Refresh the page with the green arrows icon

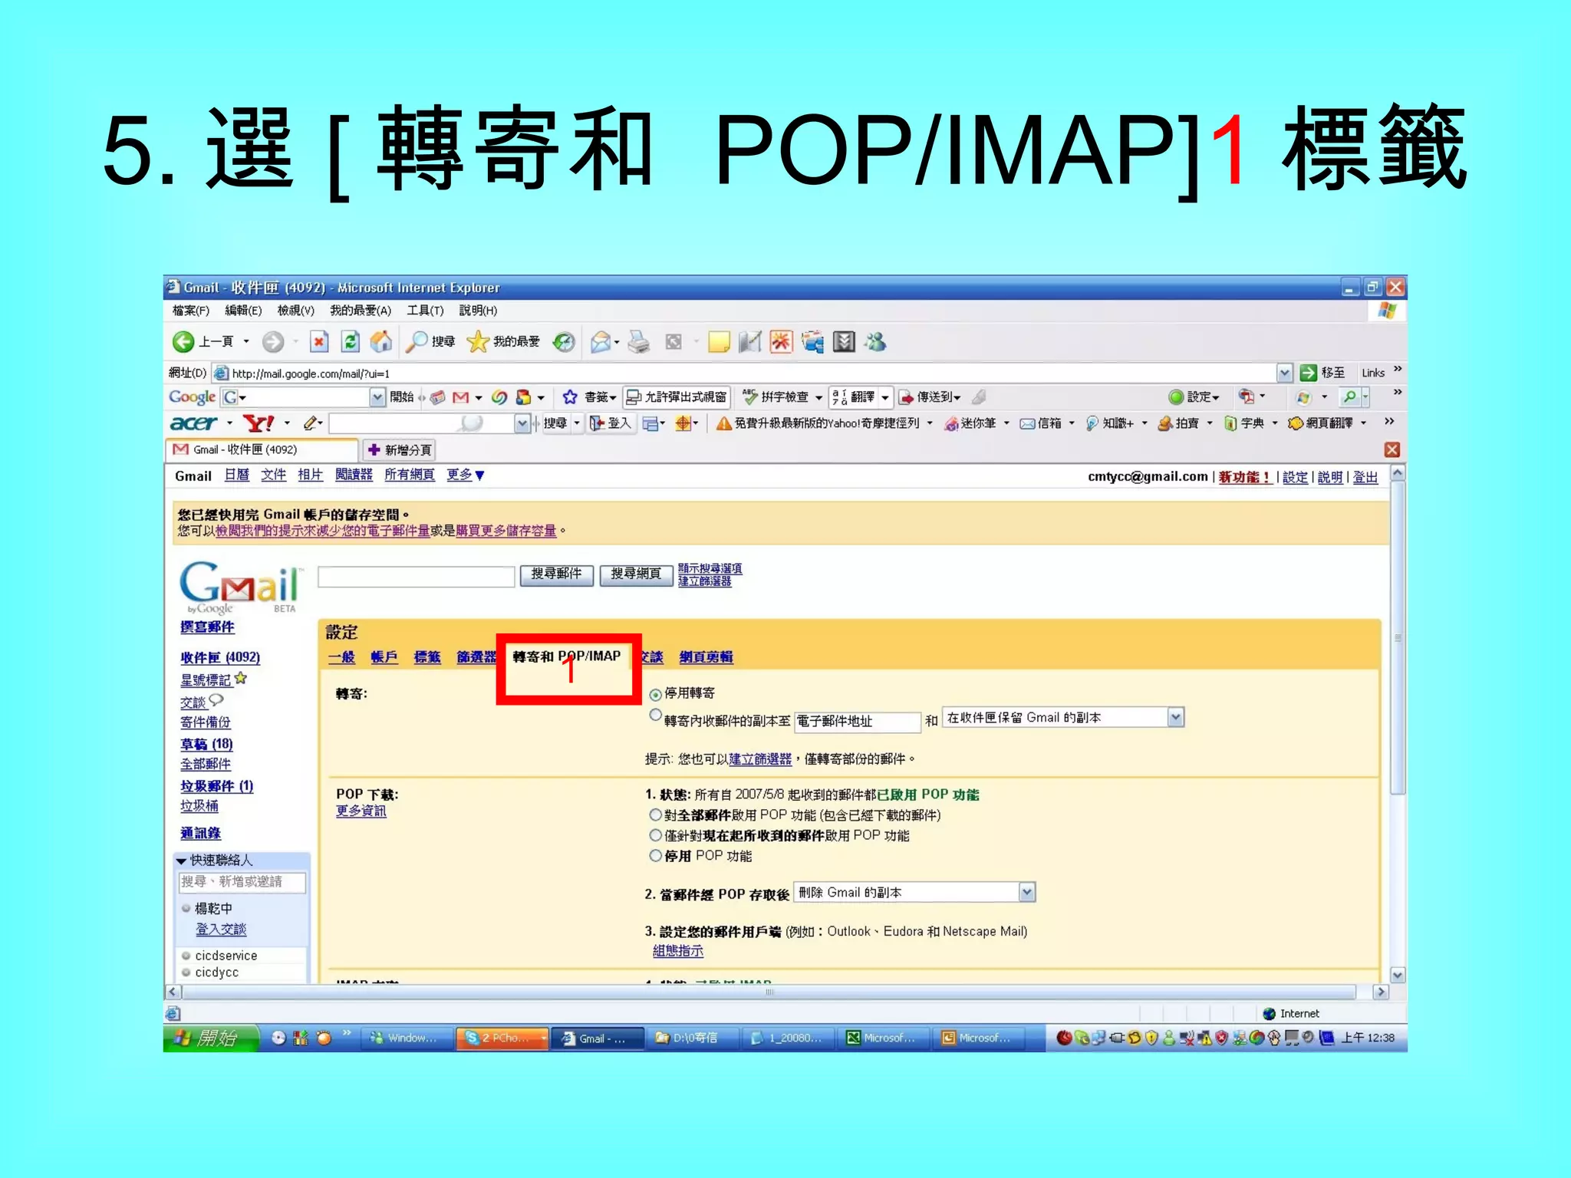(350, 341)
